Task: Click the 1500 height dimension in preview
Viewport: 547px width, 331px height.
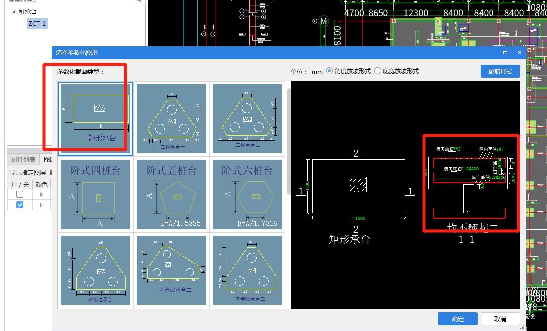Action: [307, 186]
